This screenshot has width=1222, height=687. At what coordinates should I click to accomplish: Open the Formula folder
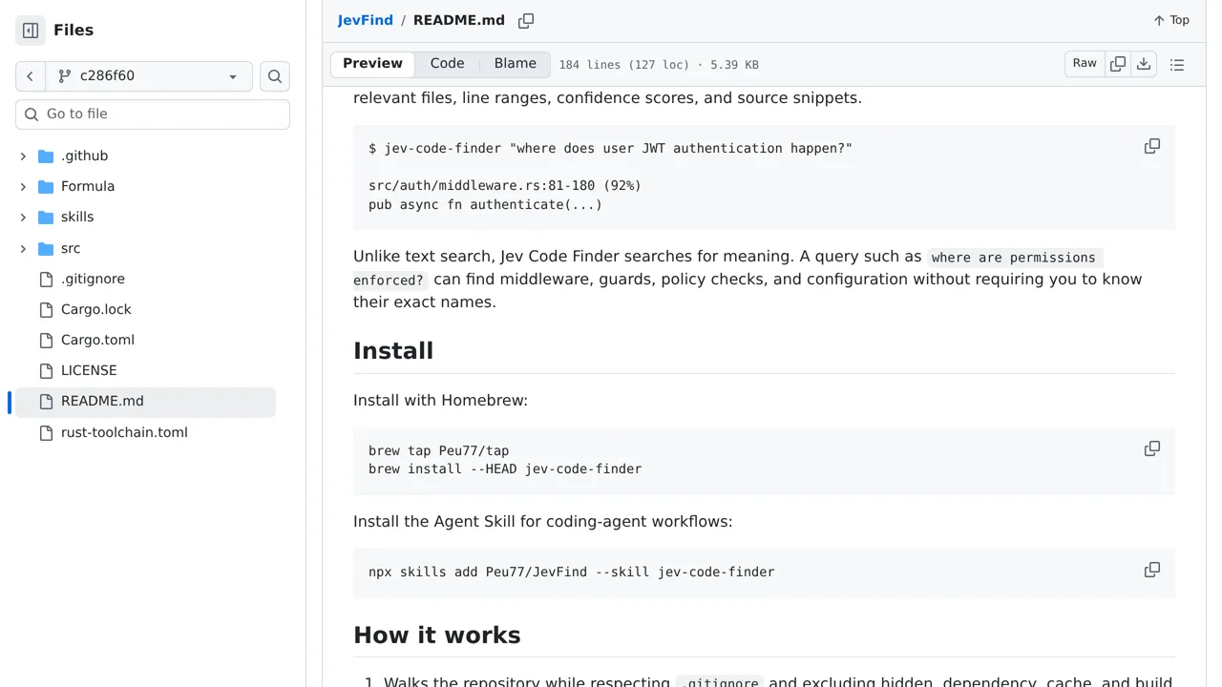tap(88, 186)
